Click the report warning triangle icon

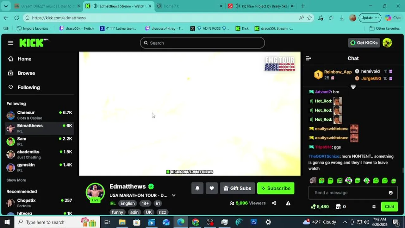288,203
